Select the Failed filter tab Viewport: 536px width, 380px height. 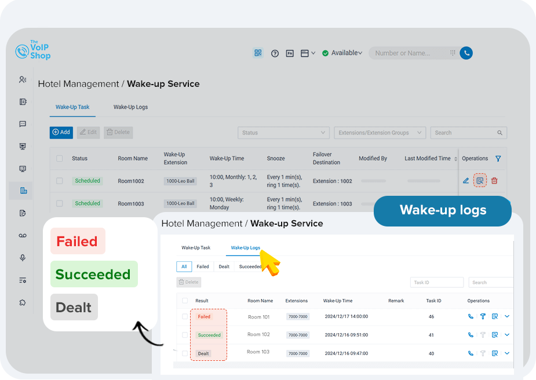pos(203,266)
